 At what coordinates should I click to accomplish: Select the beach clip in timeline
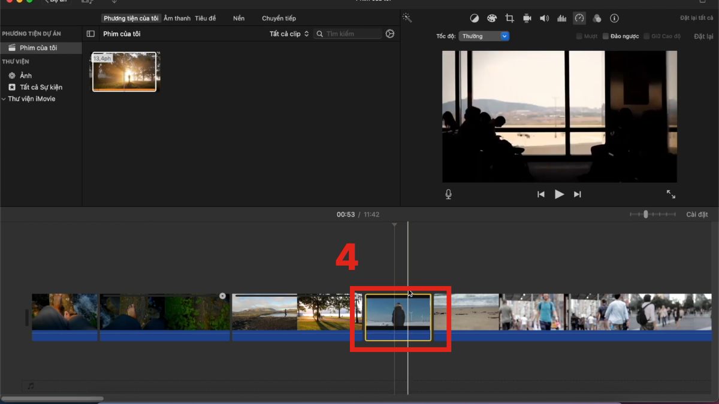point(467,317)
